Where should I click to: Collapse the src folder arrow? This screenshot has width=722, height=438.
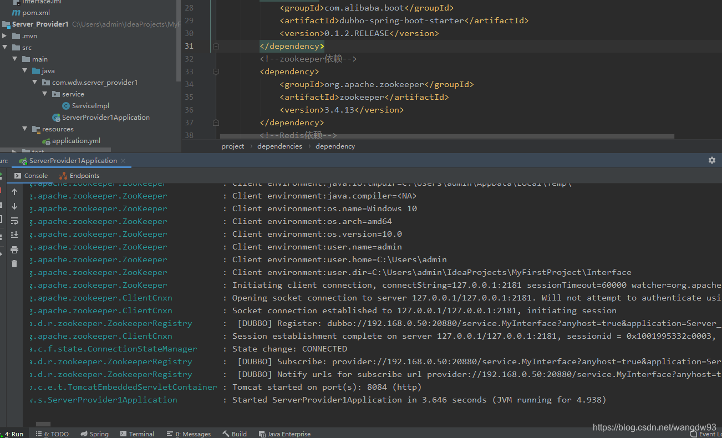point(4,48)
